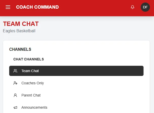Go to the Announcements channel

tap(34, 107)
